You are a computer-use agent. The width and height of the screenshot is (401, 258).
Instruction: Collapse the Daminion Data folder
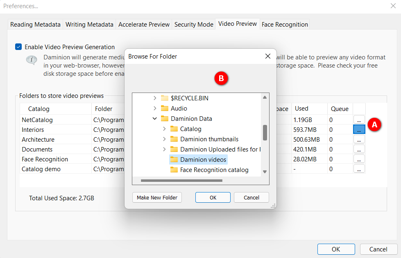click(x=155, y=119)
